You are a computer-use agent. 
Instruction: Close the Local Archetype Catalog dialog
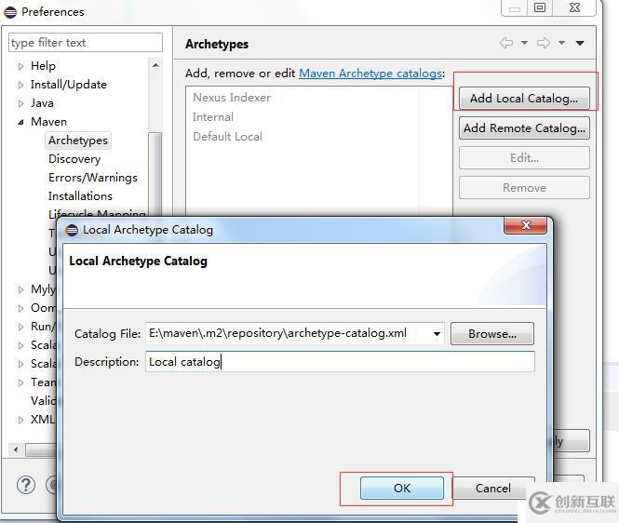tap(525, 225)
